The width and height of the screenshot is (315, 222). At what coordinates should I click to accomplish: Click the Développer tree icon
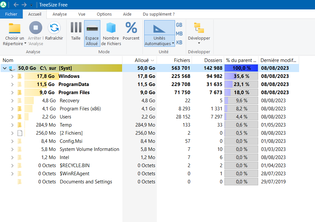199,28
